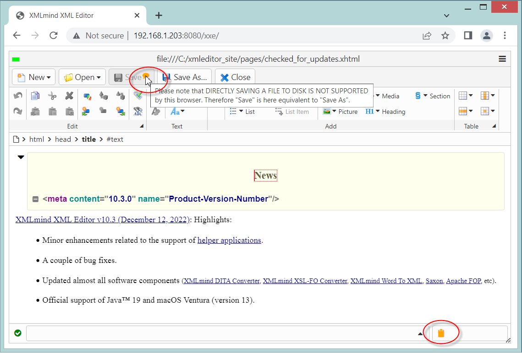The height and width of the screenshot is (353, 522).
Task: Click the grayed brush icon in Text group
Action: [156, 112]
